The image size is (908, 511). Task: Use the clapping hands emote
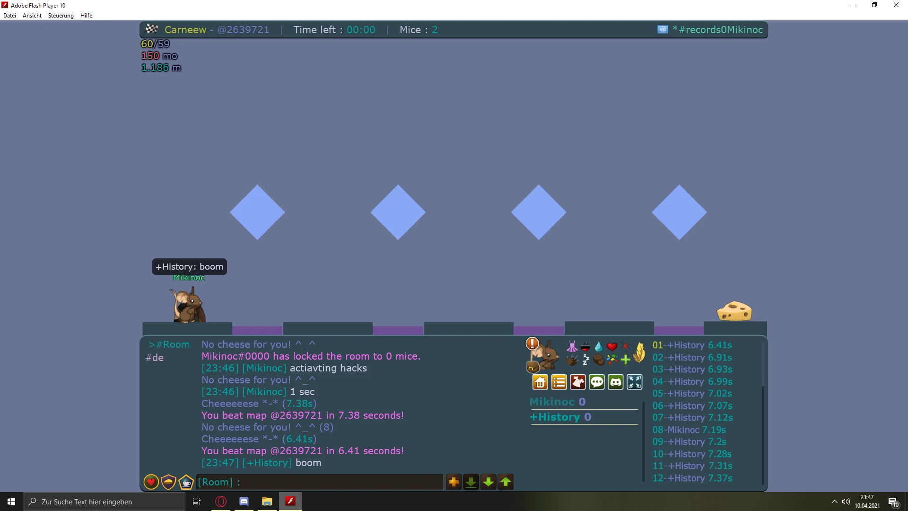tap(572, 360)
